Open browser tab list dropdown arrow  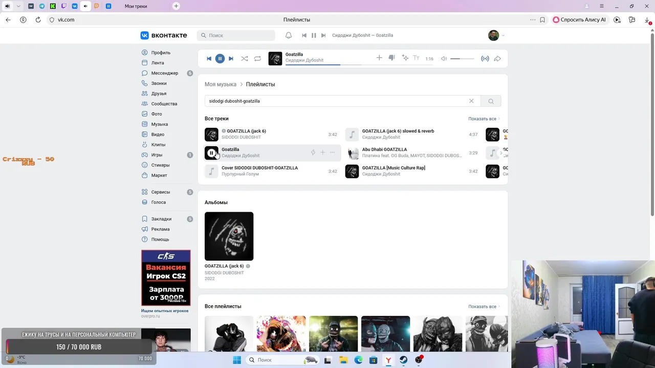pyautogui.click(x=19, y=6)
